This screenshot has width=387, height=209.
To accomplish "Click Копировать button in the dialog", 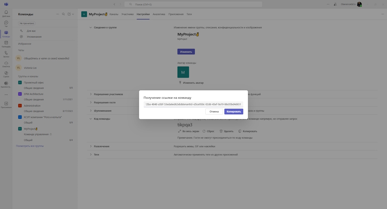I will pyautogui.click(x=234, y=112).
